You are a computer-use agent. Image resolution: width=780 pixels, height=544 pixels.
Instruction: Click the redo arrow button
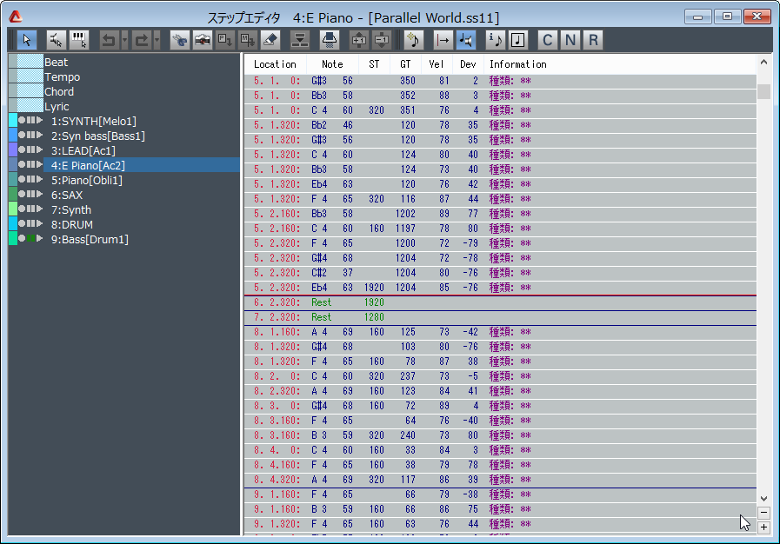141,40
